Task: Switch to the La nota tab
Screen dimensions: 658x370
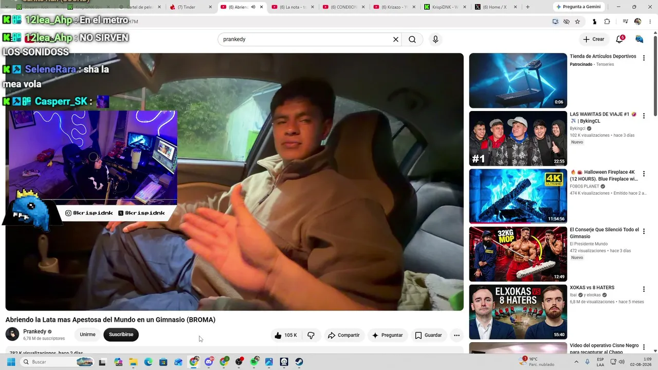Action: coord(292,7)
